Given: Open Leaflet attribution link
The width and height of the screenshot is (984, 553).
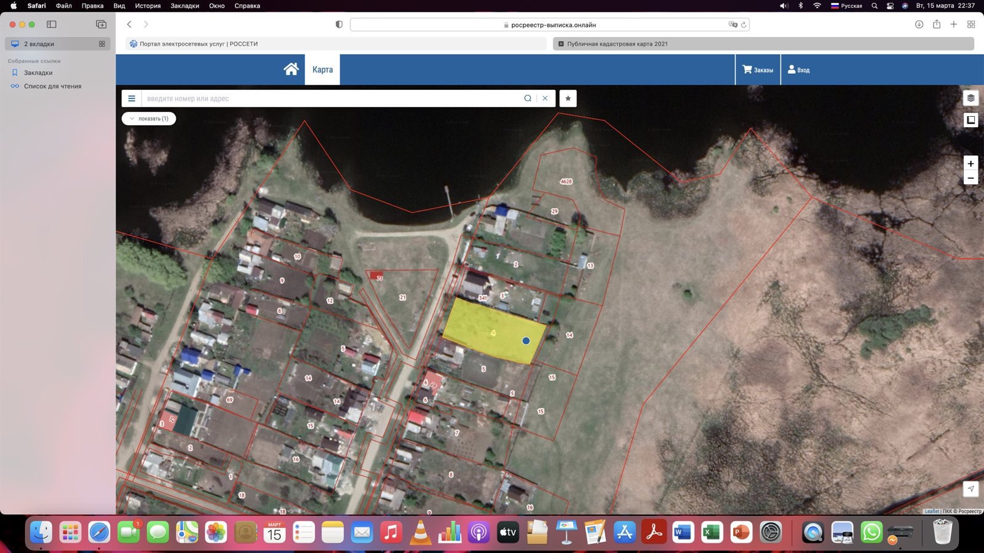Looking at the screenshot, I should (932, 511).
